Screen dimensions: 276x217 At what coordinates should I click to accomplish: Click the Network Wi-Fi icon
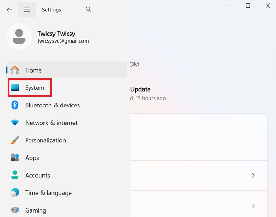[15, 123]
